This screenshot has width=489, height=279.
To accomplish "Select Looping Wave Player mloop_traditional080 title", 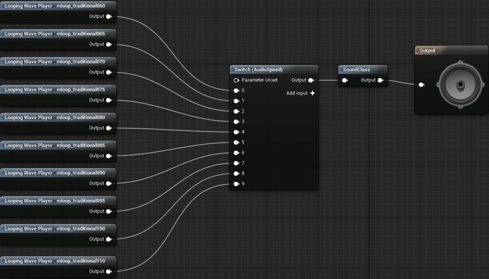I will 55,118.
